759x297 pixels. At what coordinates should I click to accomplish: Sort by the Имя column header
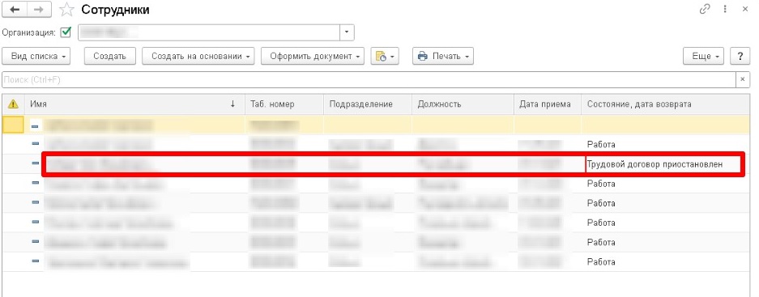[x=134, y=104]
